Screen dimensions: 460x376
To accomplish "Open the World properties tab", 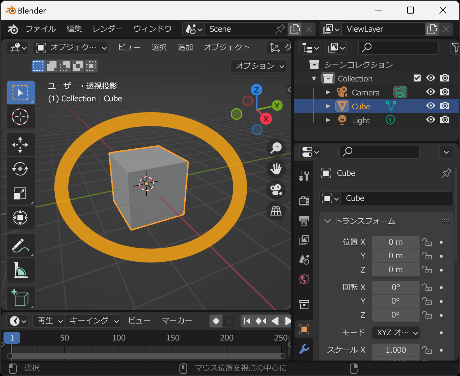I will click(x=304, y=279).
